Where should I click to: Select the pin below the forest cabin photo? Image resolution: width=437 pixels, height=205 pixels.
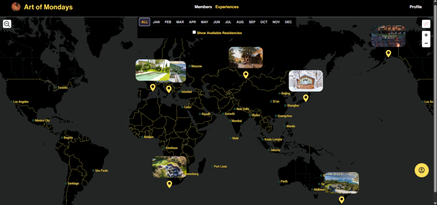pos(245,75)
